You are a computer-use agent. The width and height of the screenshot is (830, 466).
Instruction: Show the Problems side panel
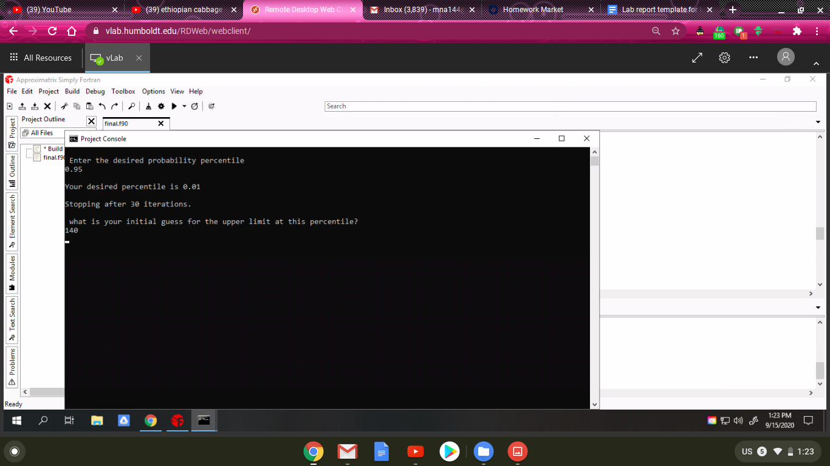12,367
